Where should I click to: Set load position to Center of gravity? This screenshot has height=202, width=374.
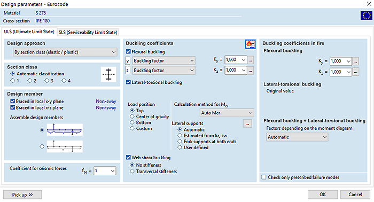(132, 116)
